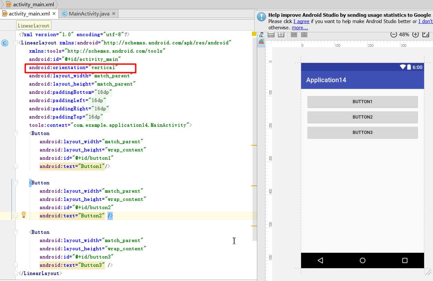Zoom in the layout preview

click(x=416, y=34)
